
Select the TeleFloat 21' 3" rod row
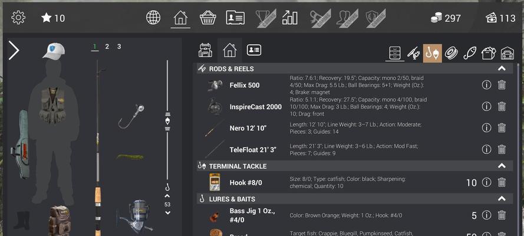(x=355, y=149)
